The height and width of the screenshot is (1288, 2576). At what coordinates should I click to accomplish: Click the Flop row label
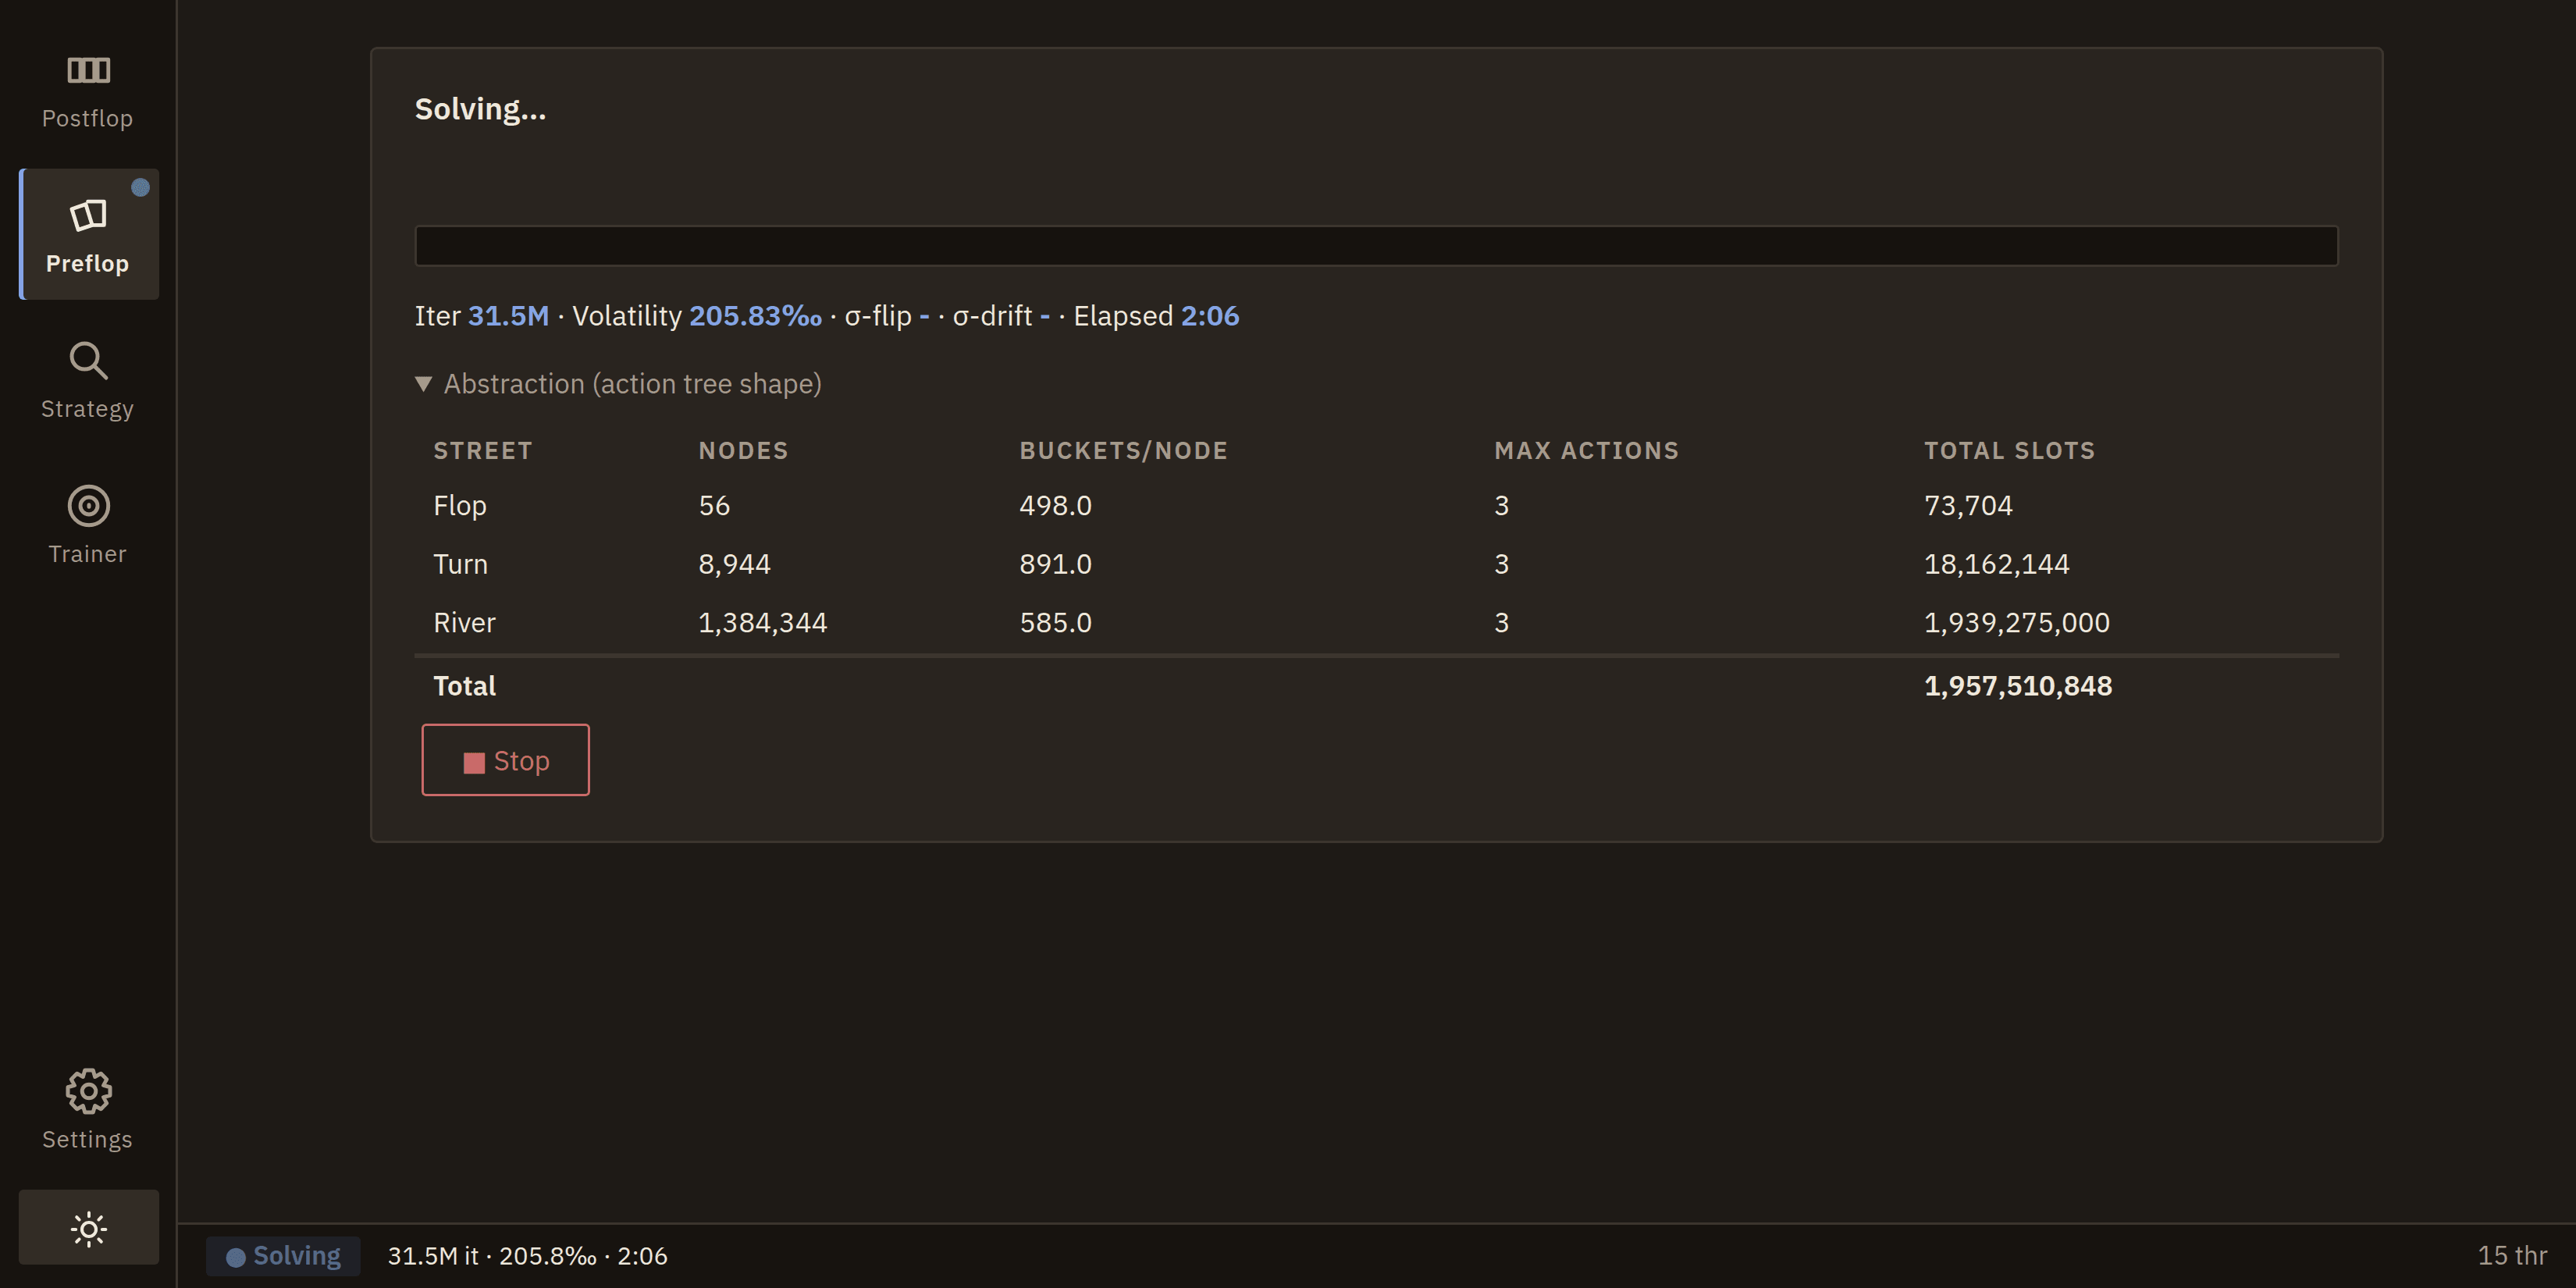460,506
